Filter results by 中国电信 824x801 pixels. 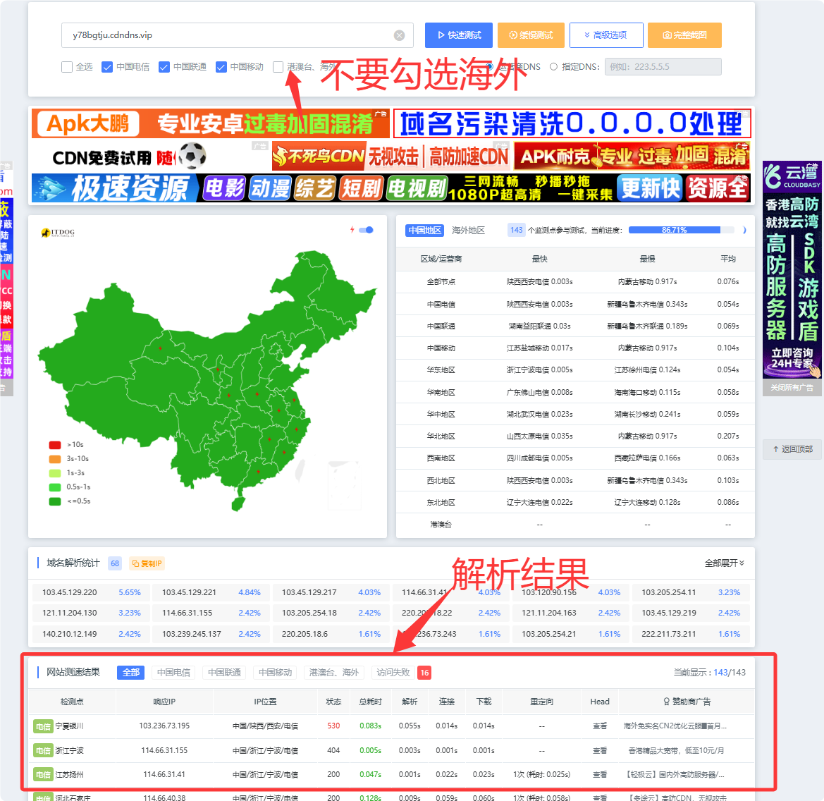[x=173, y=673]
